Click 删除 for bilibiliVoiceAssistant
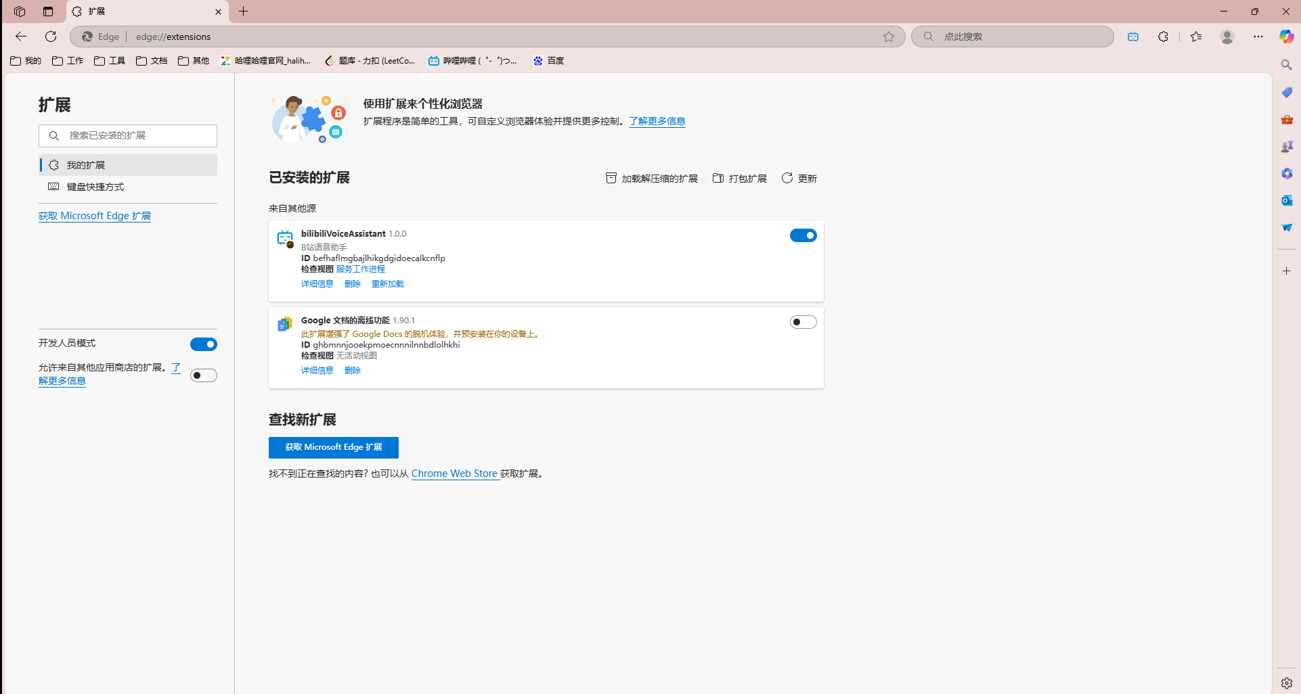The image size is (1301, 694). click(353, 284)
